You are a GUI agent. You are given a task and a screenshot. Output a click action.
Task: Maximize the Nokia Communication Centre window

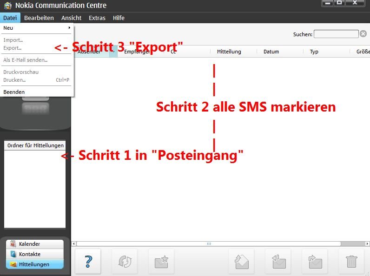click(x=339, y=3)
